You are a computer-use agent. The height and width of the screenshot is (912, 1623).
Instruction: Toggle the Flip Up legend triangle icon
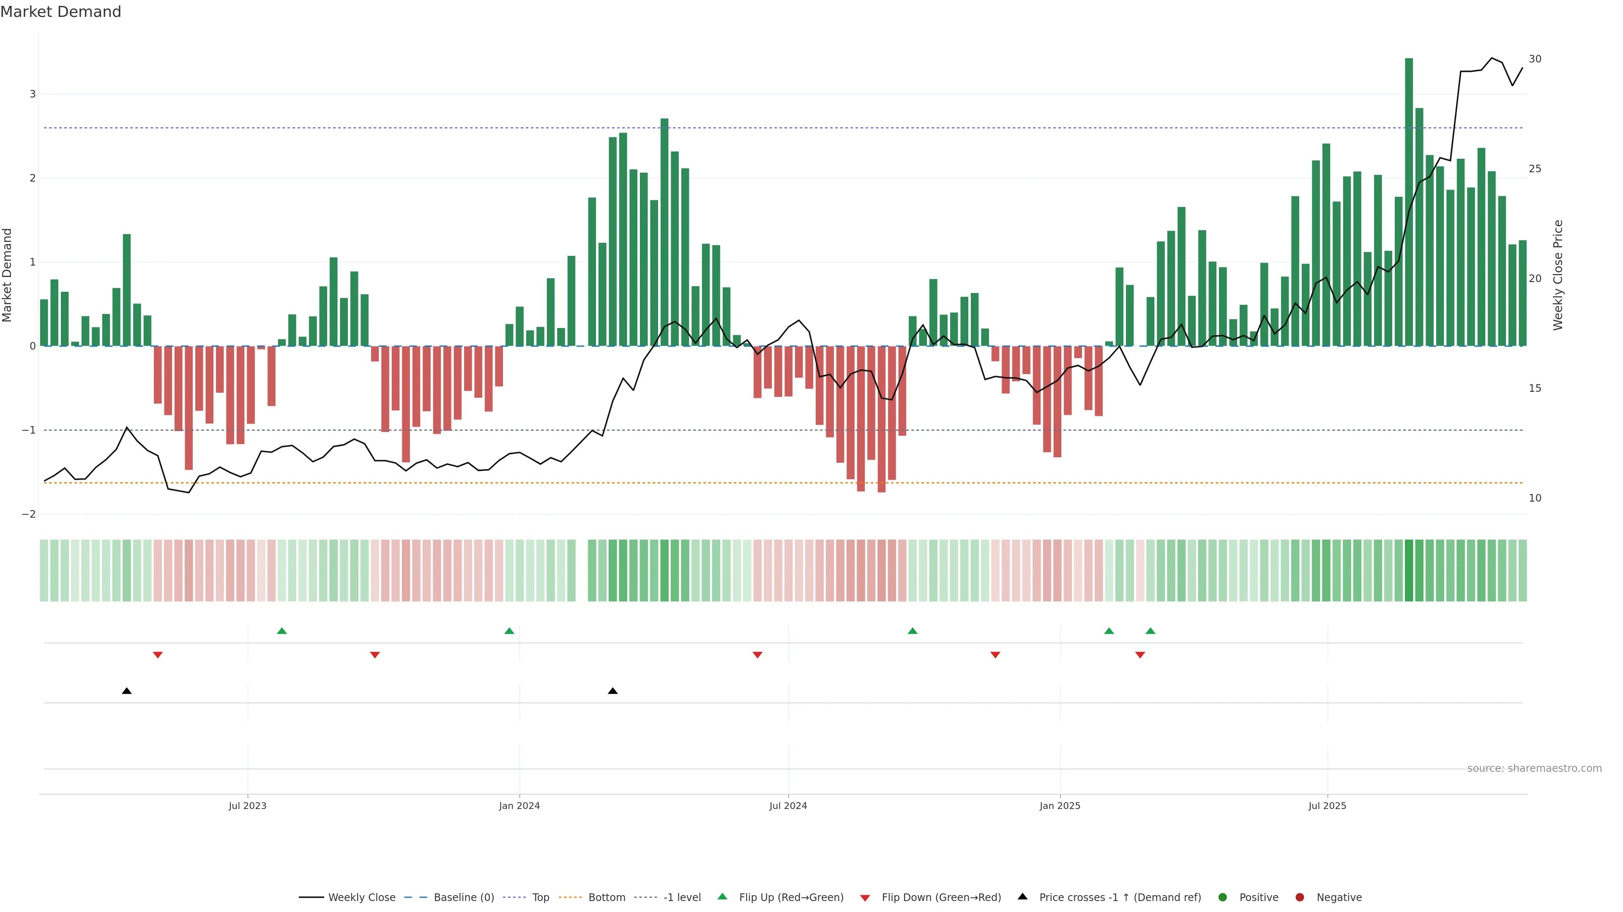pyautogui.click(x=722, y=896)
